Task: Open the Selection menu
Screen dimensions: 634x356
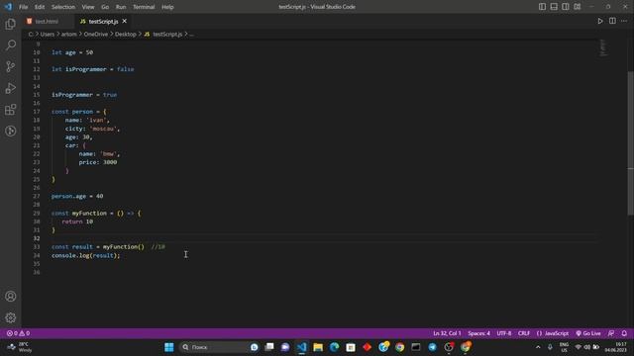Action: (x=63, y=7)
